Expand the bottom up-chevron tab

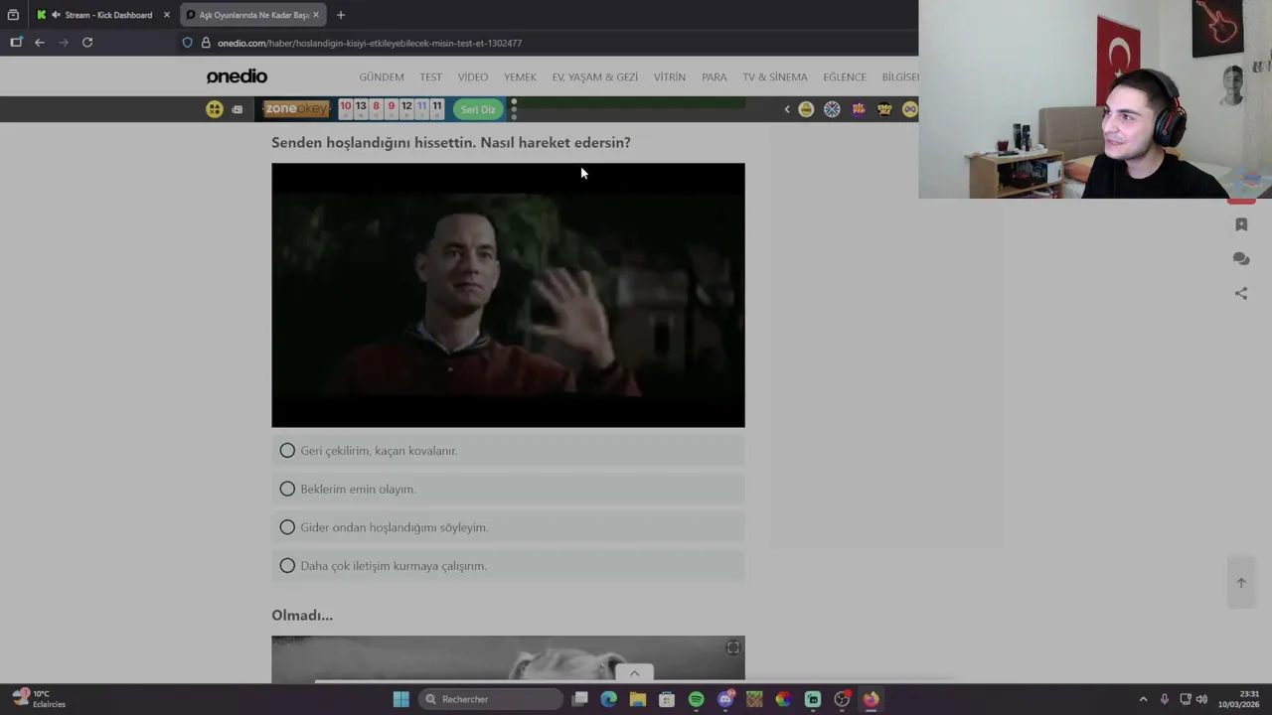point(634,673)
